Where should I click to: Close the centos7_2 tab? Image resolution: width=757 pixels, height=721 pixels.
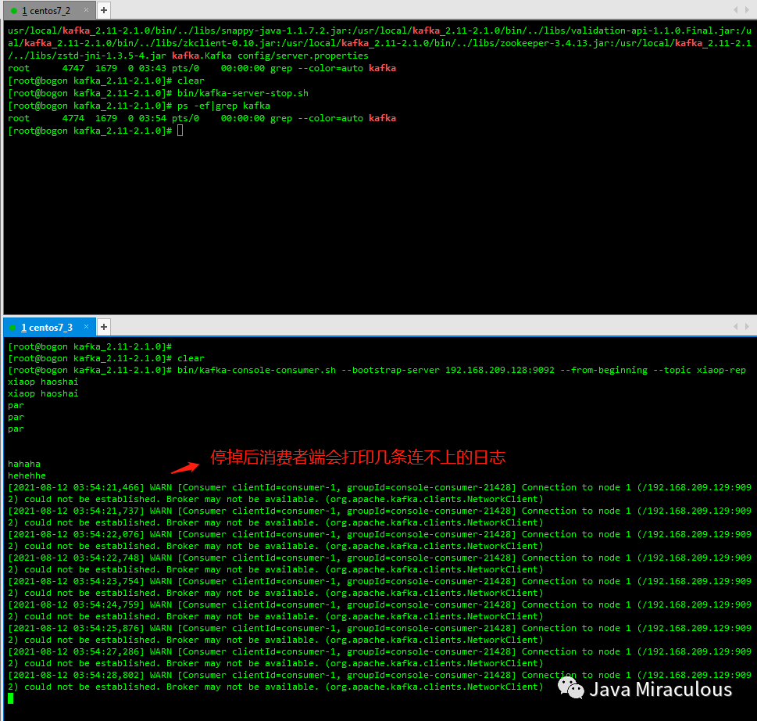click(x=86, y=9)
